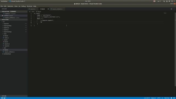Click the split editor icon

[171, 9]
